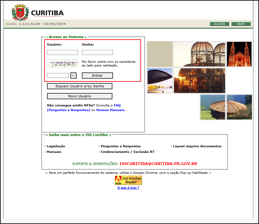
Task: Click the AJUDA button
Action: tap(219, 24)
